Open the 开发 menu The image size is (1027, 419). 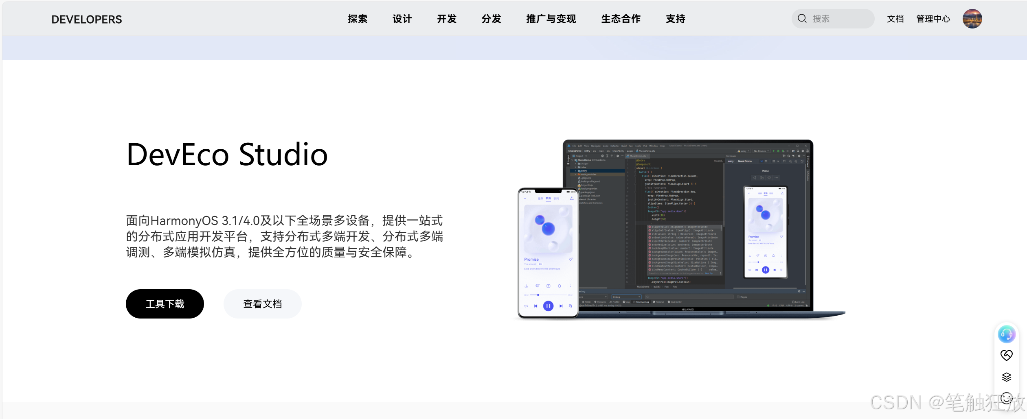[x=447, y=19]
